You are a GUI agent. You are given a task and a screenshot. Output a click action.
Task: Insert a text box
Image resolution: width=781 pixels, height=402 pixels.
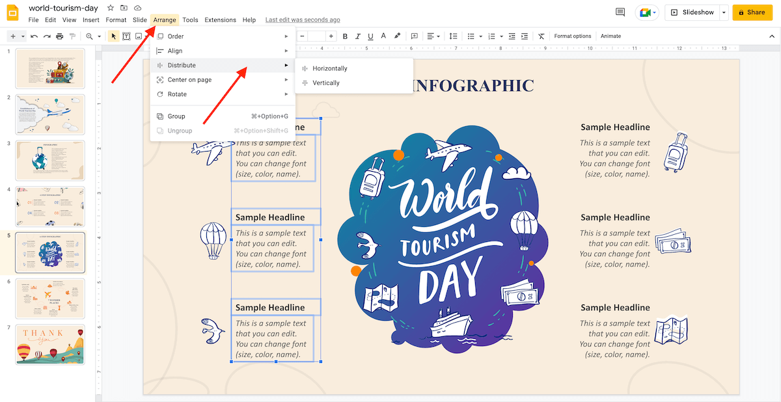pos(126,36)
